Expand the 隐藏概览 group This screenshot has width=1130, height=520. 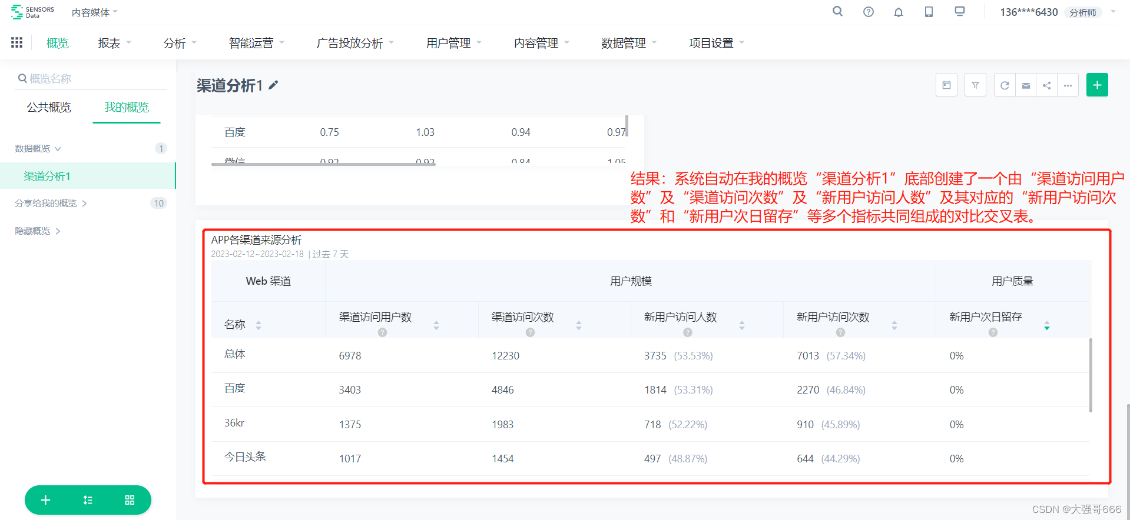click(38, 231)
